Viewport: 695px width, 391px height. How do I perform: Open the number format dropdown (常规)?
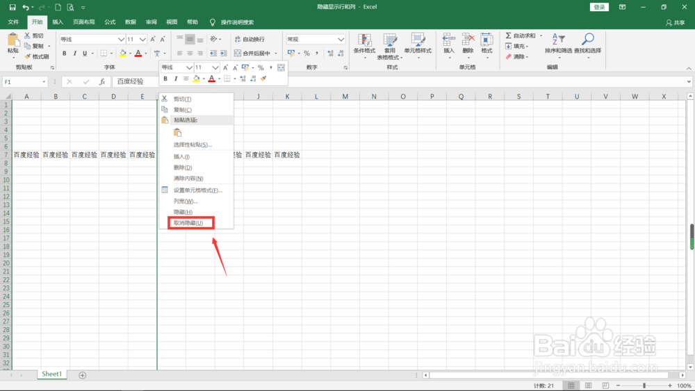[341, 40]
